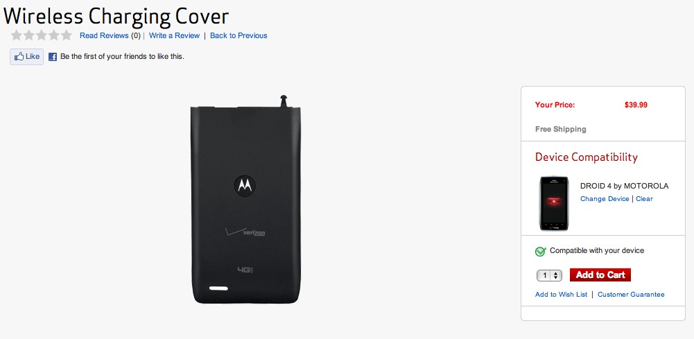Clear the selected device

tap(645, 199)
